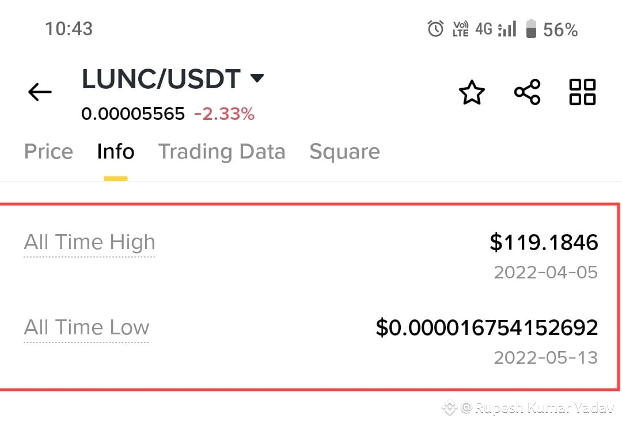
Task: Expand the LUNC/USDT pair dropdown arrow
Action: [257, 78]
